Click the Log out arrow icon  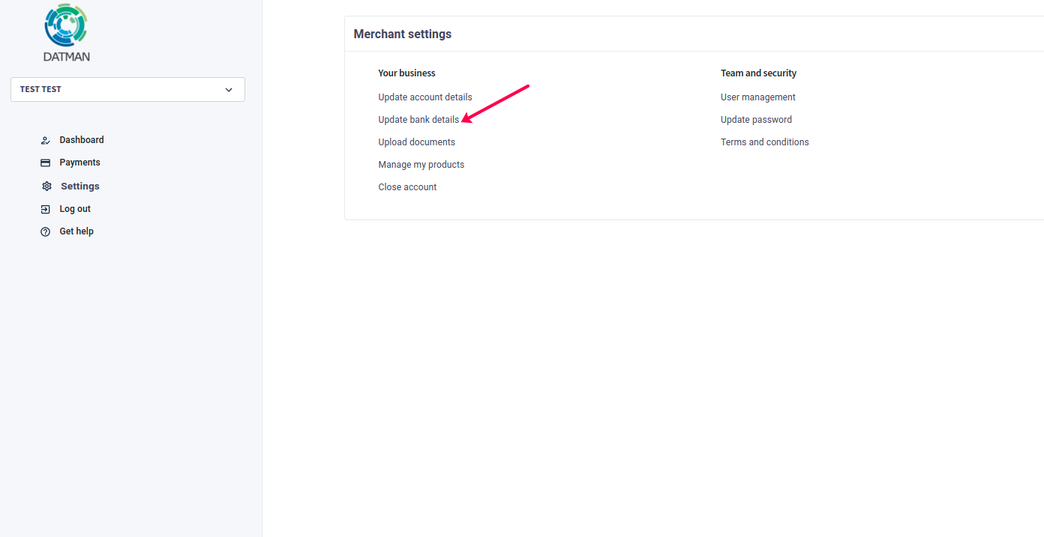click(x=45, y=209)
